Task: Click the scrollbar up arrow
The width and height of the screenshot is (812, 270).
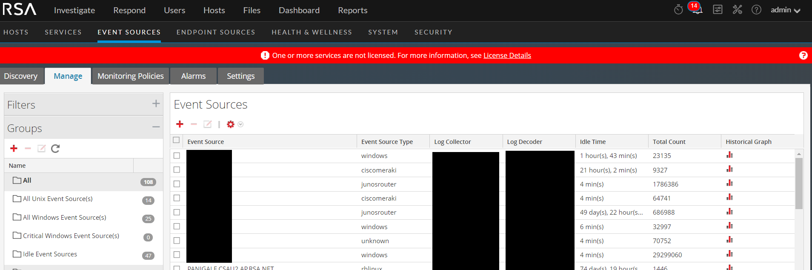Action: pos(799,154)
